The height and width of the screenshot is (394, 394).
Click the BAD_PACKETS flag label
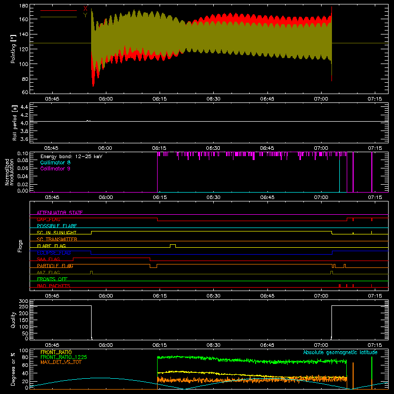(x=54, y=286)
